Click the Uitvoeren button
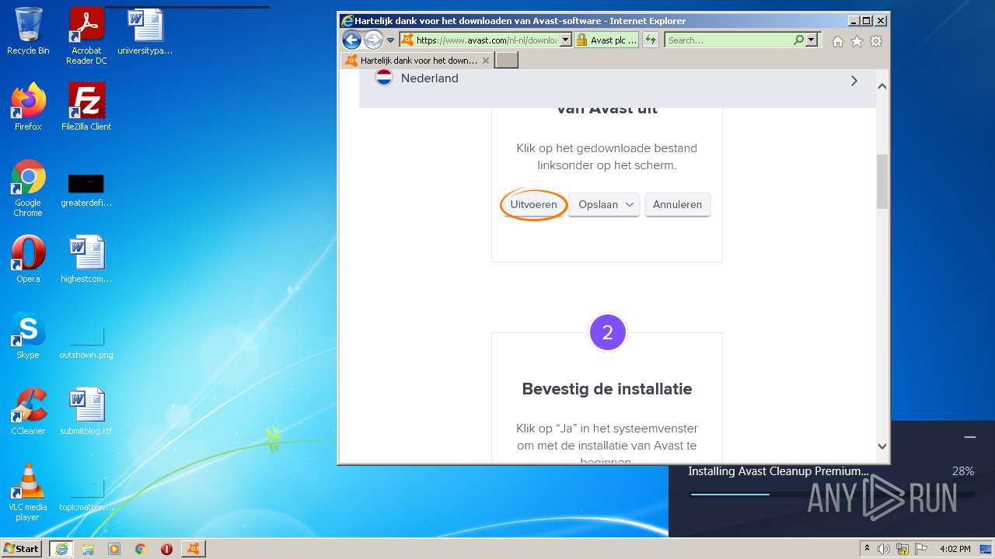This screenshot has height=559, width=995. tap(533, 205)
